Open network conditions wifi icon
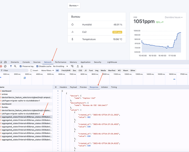The image size is (189, 152). 72,66
